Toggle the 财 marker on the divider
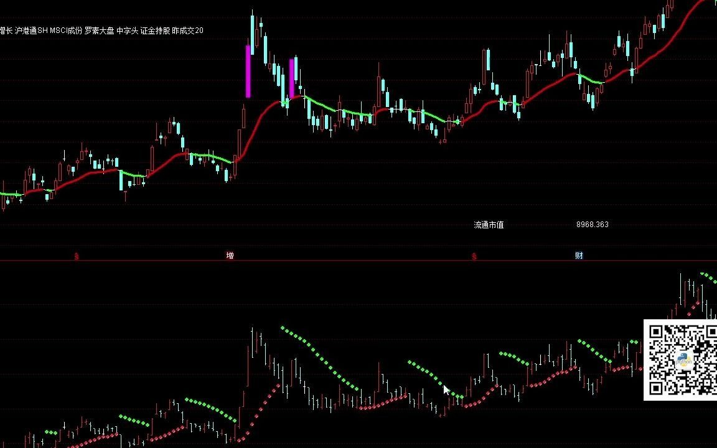Viewport: 717px width, 448px height. pos(578,255)
